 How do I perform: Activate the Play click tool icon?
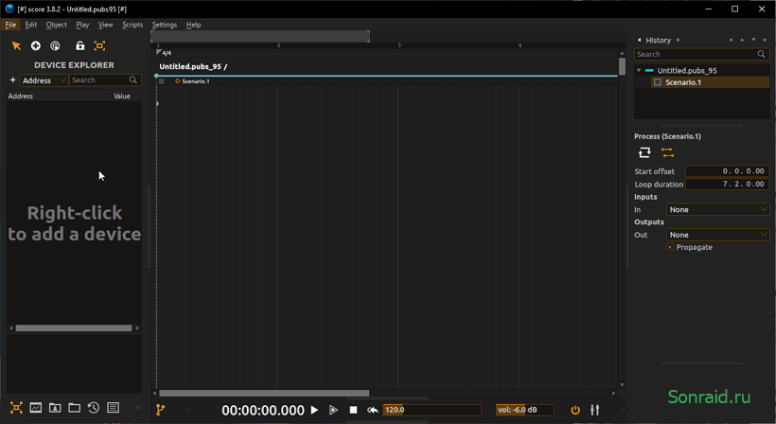(x=56, y=46)
